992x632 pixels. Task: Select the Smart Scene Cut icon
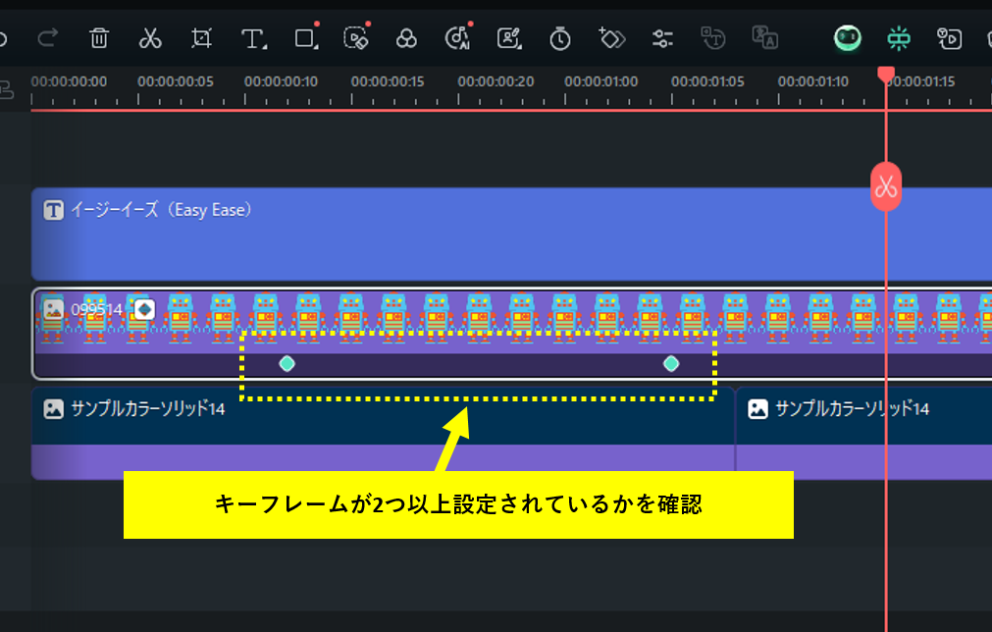pyautogui.click(x=899, y=39)
